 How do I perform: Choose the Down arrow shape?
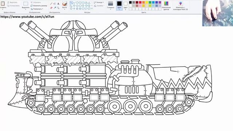[x=71, y=9]
